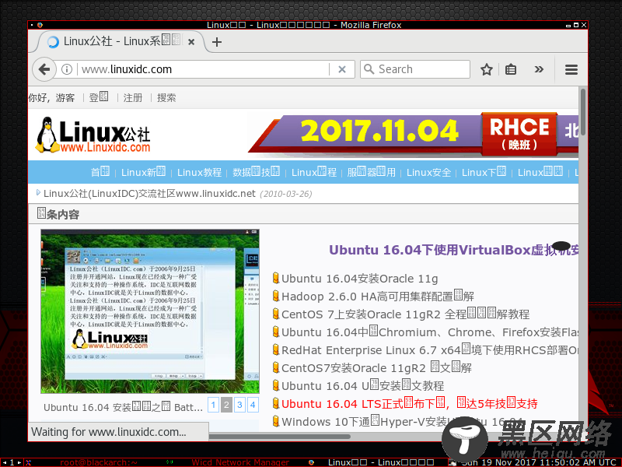Open the Linux公社(LinuxIDC)交流社区 announcement link
The width and height of the screenshot is (622, 467).
pos(149,194)
